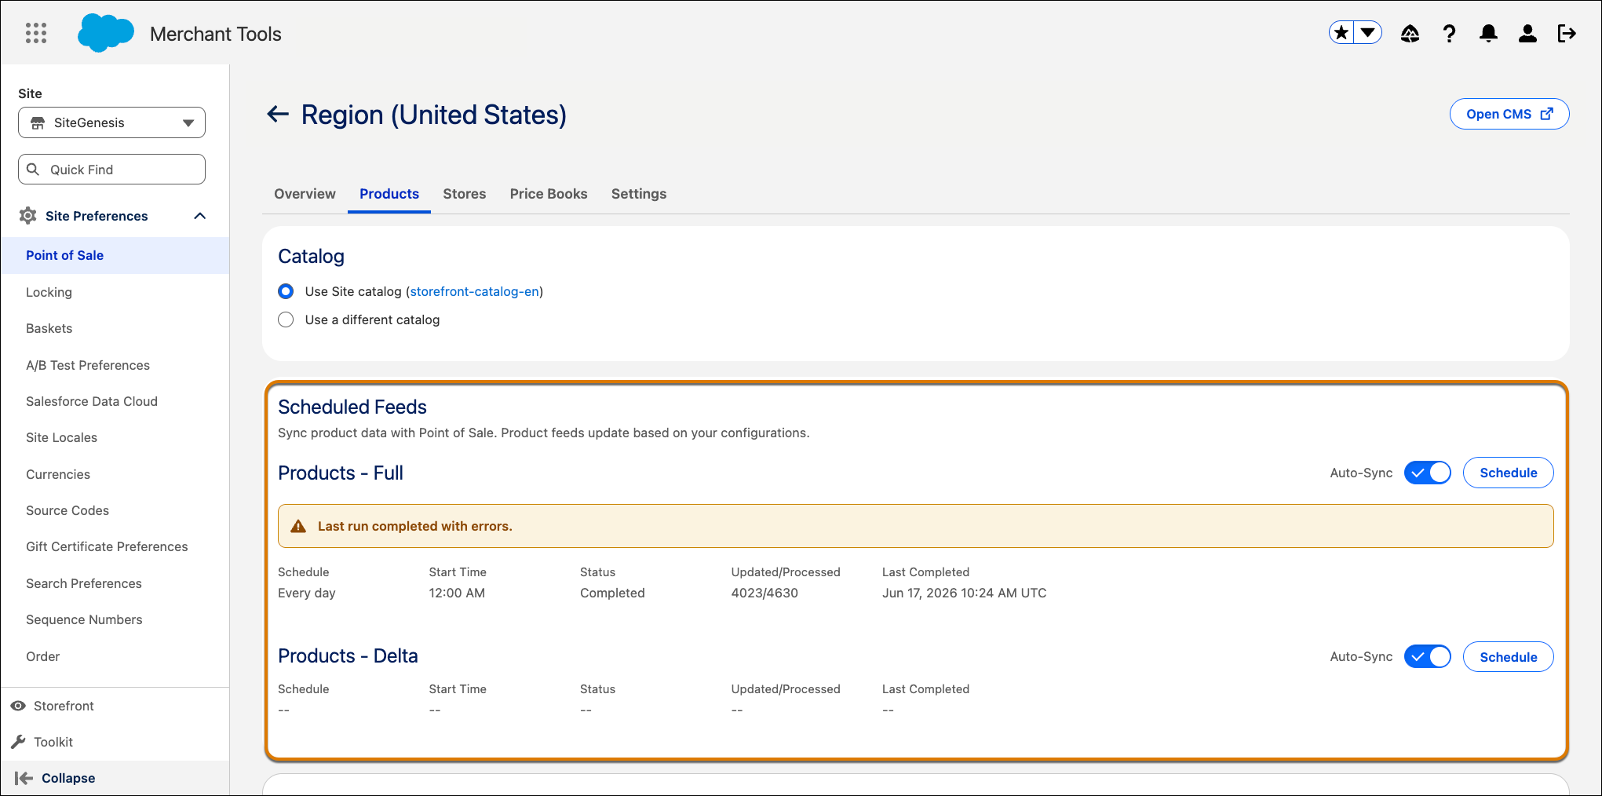Focus the Quick Find search field
This screenshot has height=796, width=1602.
[x=111, y=169]
